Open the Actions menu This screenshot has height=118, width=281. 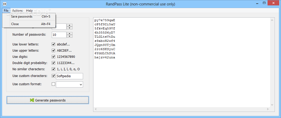click(17, 11)
